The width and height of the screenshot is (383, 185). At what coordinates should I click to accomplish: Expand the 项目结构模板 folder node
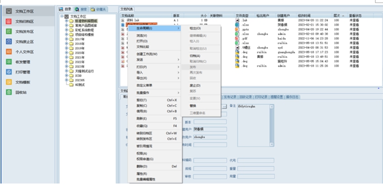(66, 35)
